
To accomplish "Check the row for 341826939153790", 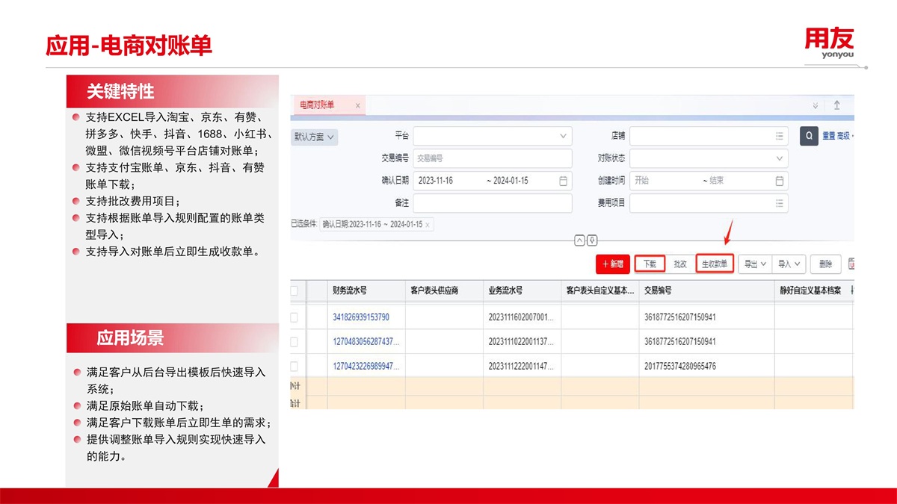I will tap(293, 317).
